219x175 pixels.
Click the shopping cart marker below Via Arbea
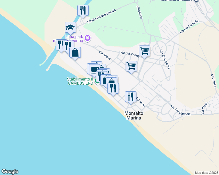click(x=131, y=67)
